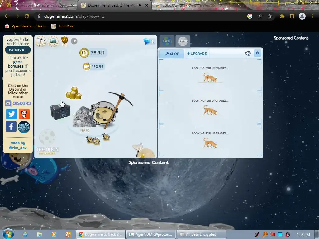The width and height of the screenshot is (319, 239).
Task: Launch Internet Explorer from taskbar
Action: 25,234
